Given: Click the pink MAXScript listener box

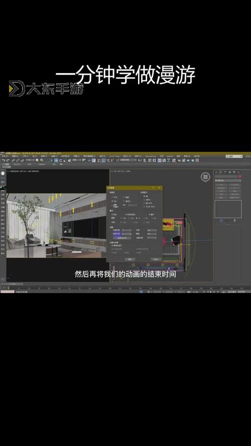Looking at the screenshot, I should coord(7,291).
